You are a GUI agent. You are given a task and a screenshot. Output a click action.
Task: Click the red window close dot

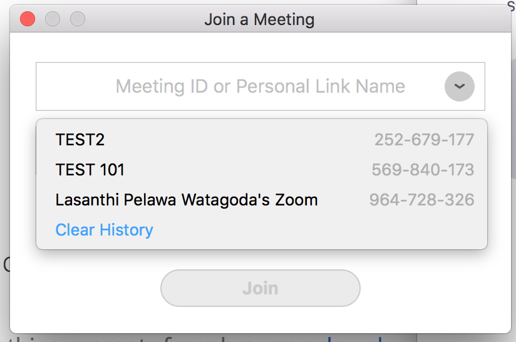28,19
